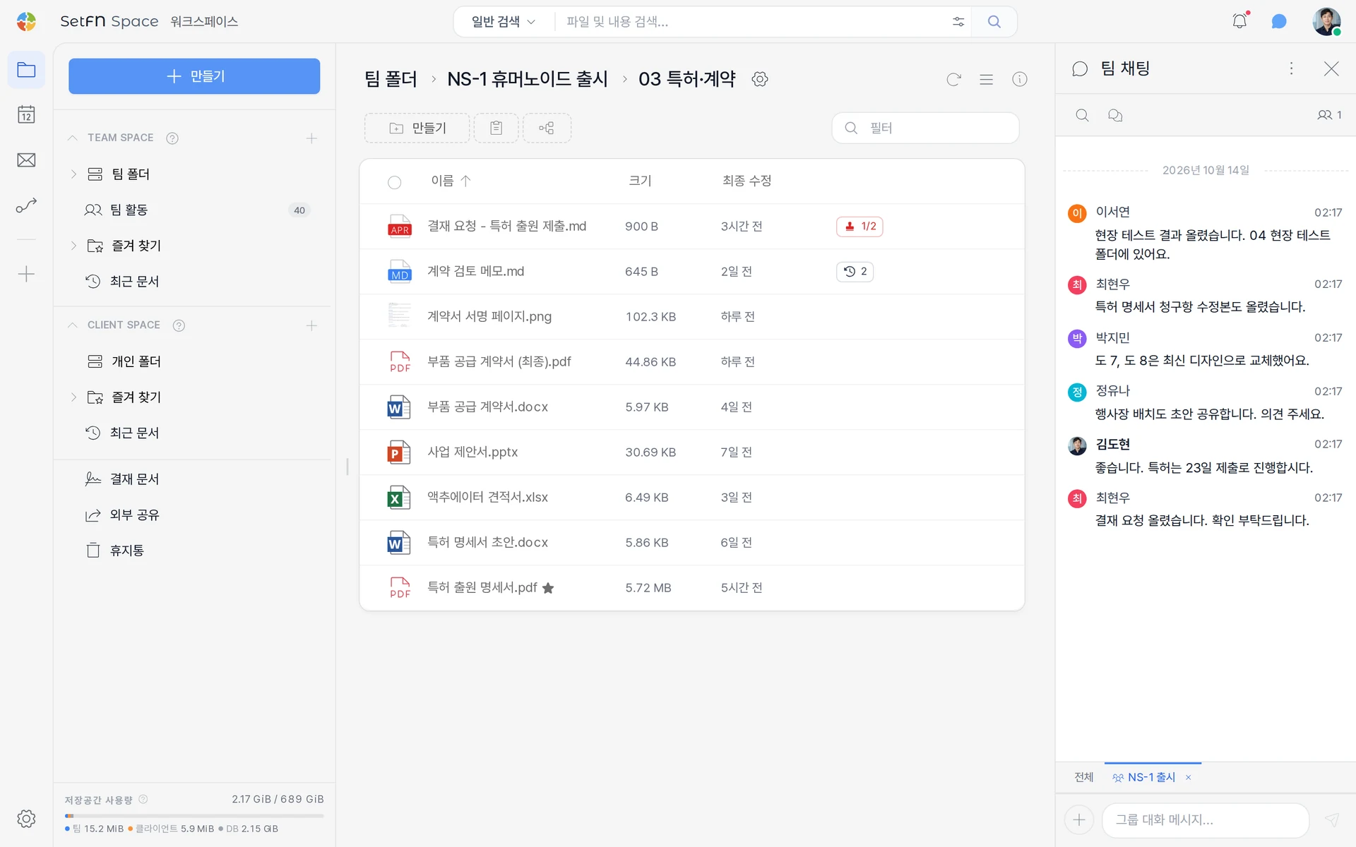Switch to the 전체 chat tab
Screen dimensions: 1356x847
(x=1083, y=777)
